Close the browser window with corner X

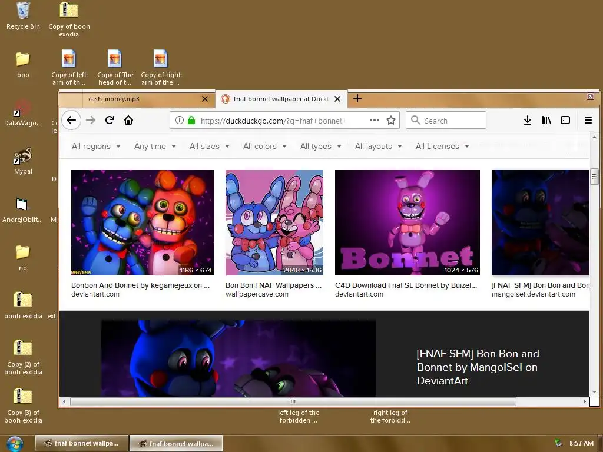click(x=590, y=96)
